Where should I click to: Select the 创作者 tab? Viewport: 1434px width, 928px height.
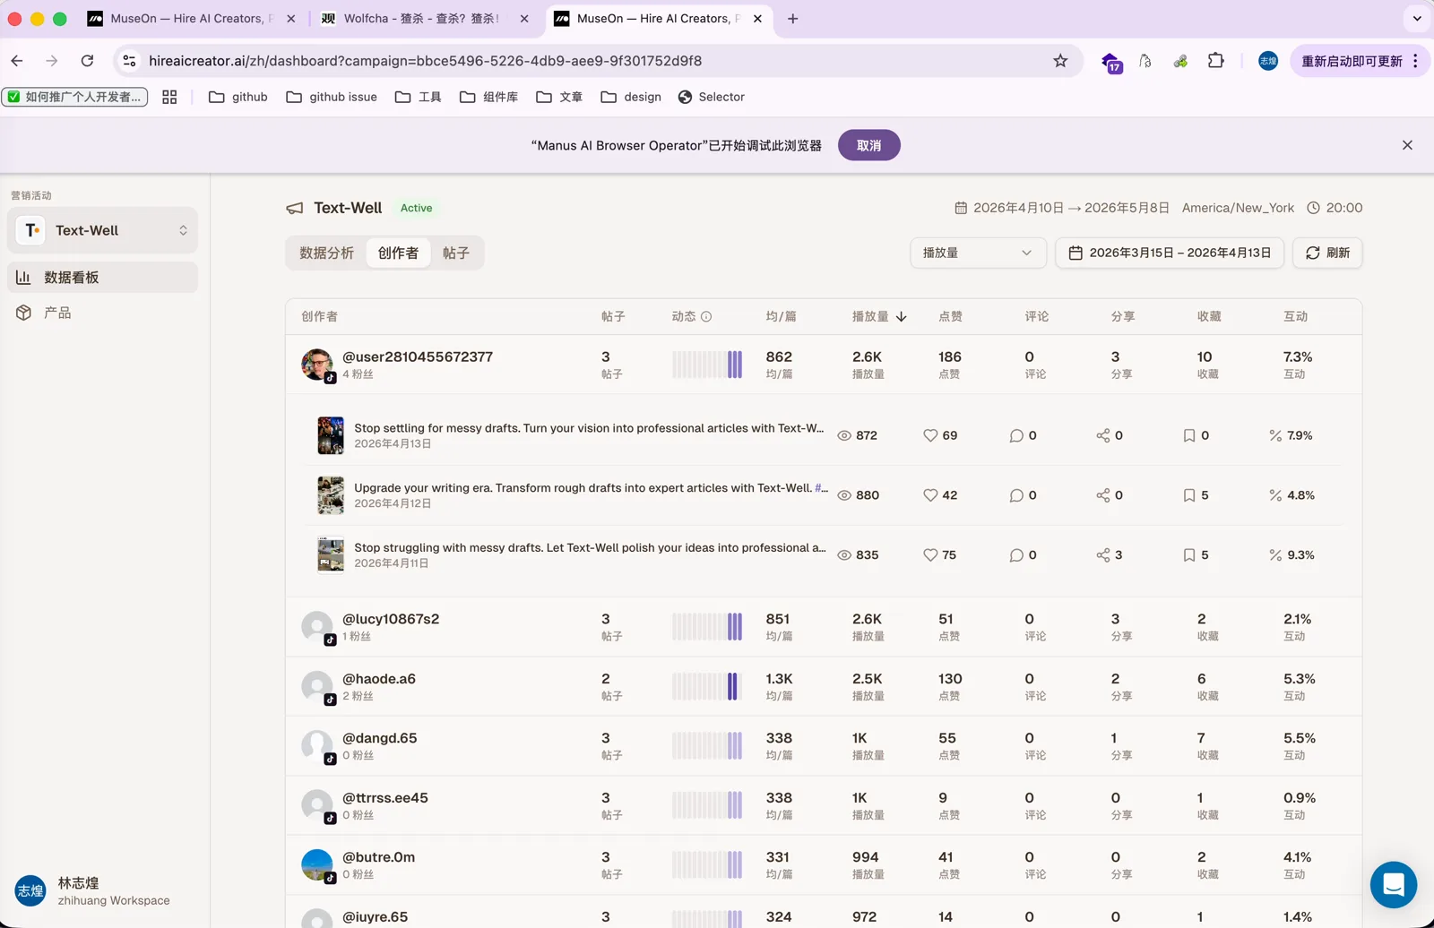pyautogui.click(x=398, y=253)
